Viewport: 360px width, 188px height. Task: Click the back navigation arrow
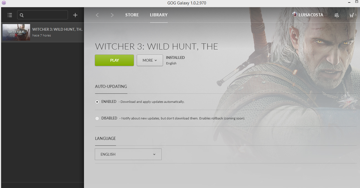point(97,15)
